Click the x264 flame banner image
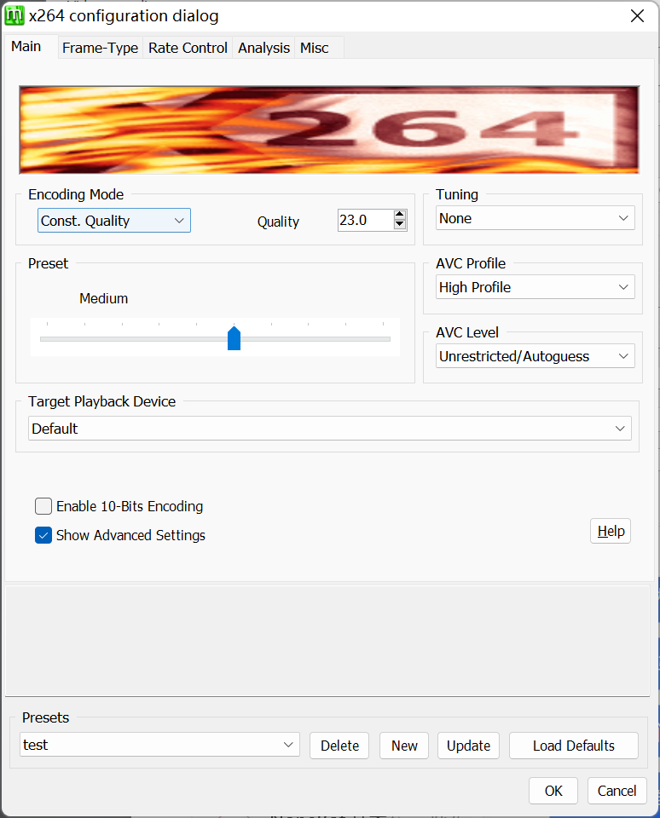 click(329, 130)
